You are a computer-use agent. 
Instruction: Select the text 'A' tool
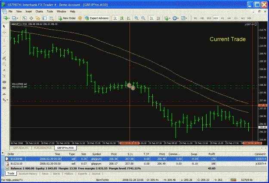click(x=4, y=70)
